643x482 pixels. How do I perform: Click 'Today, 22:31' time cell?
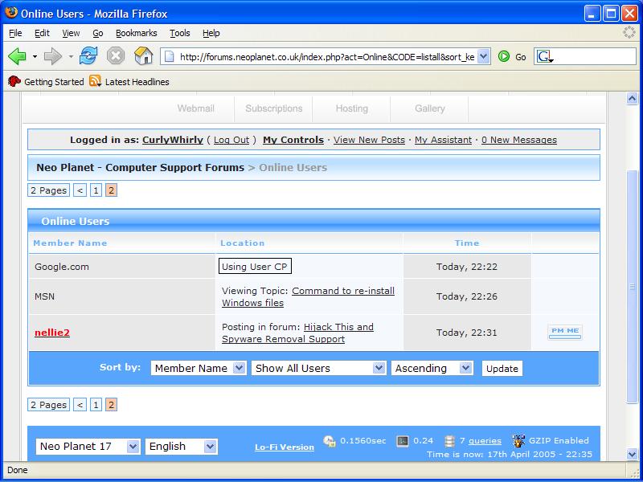(x=467, y=333)
